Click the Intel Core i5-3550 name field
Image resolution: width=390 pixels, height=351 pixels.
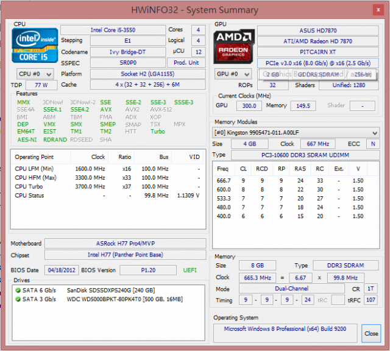pos(113,30)
